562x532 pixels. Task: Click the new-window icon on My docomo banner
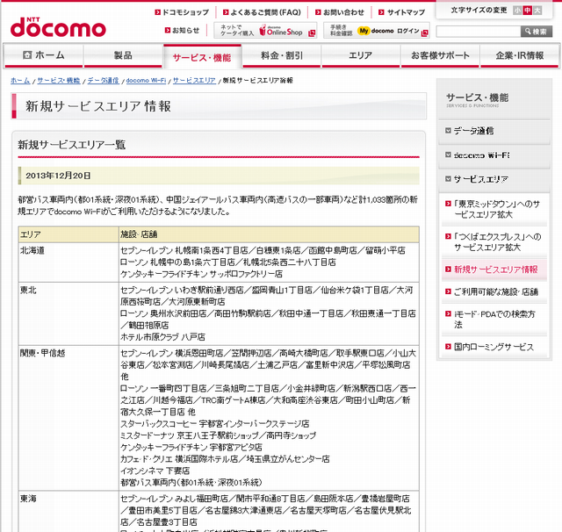425,33
